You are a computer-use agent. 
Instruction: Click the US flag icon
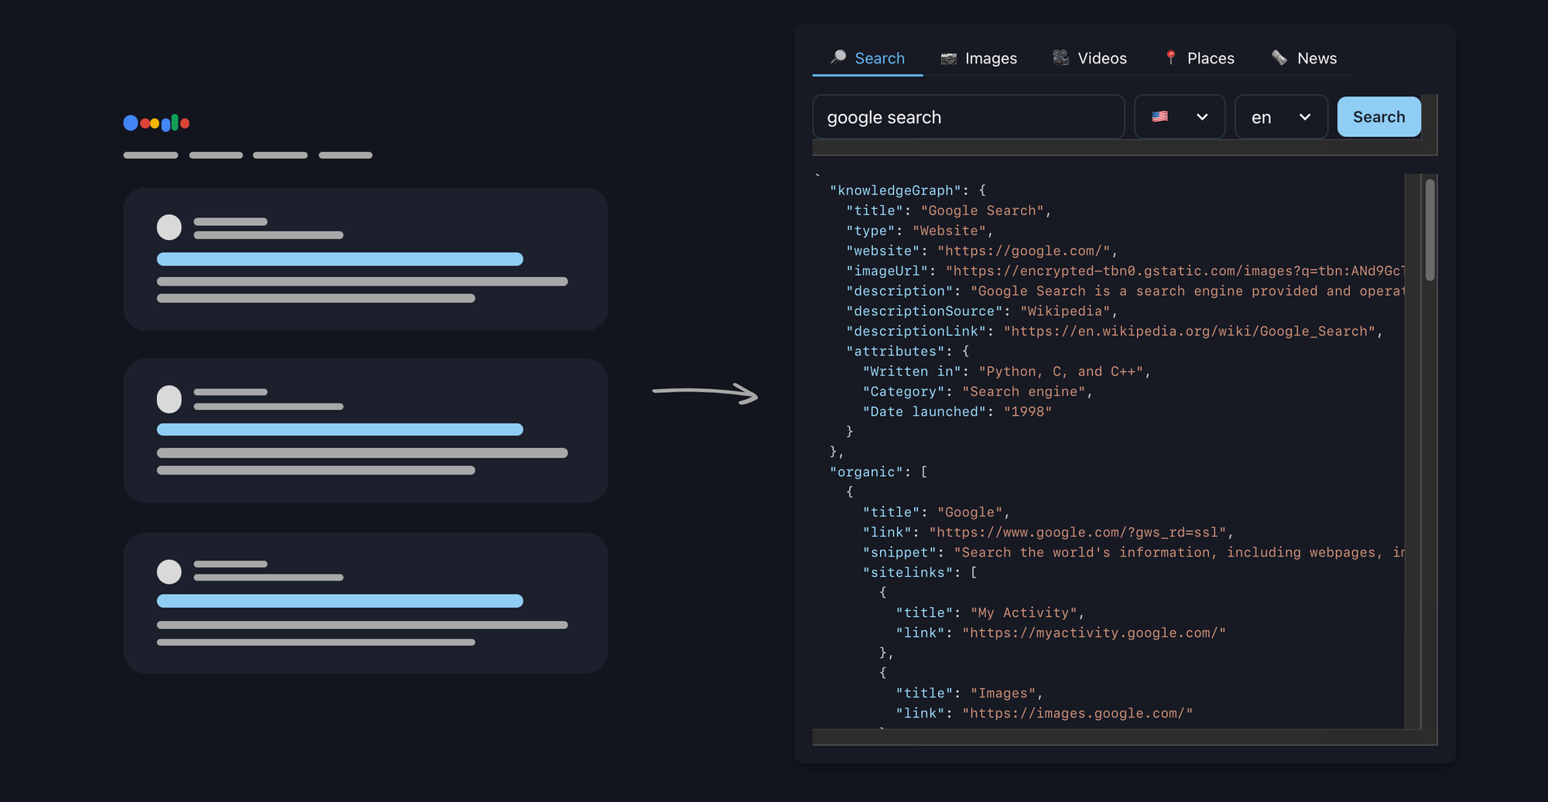click(1159, 117)
